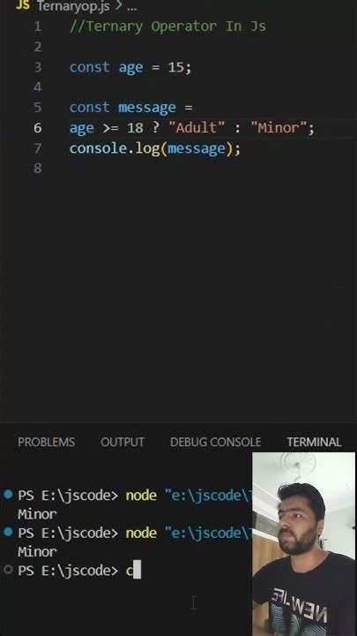Click the hollow circle beside current terminal prompt

pos(8,570)
